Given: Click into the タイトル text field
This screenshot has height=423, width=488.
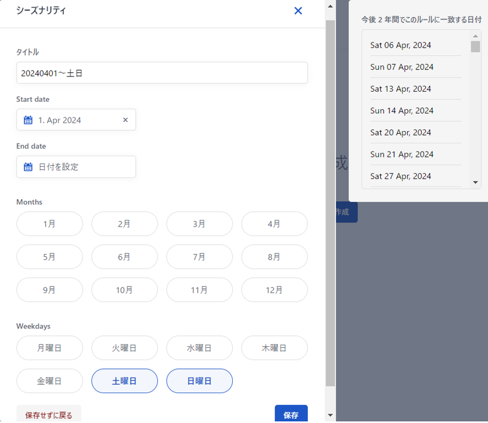Looking at the screenshot, I should click(162, 73).
